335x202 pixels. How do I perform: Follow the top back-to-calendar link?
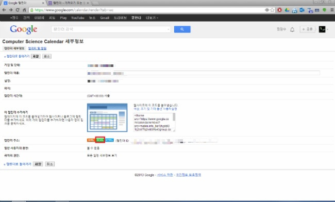pyautogui.click(x=17, y=56)
